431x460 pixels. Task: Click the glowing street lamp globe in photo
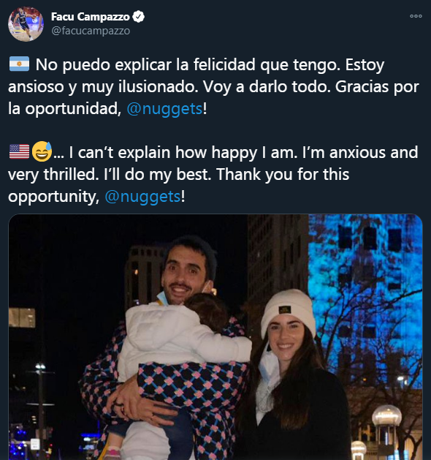click(x=386, y=415)
